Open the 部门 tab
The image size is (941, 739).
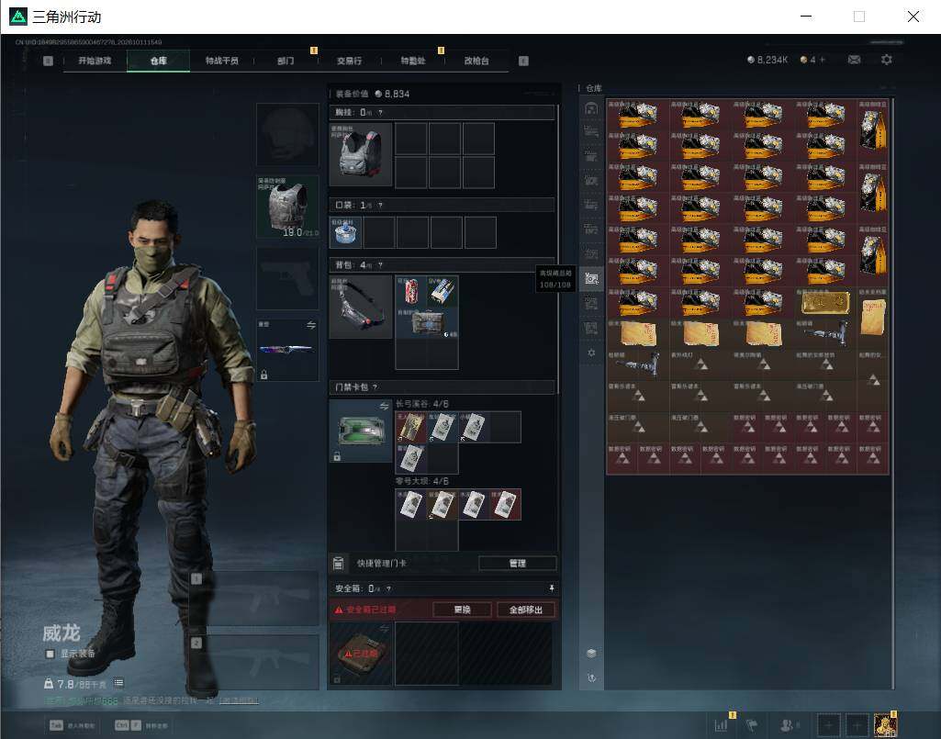286,61
